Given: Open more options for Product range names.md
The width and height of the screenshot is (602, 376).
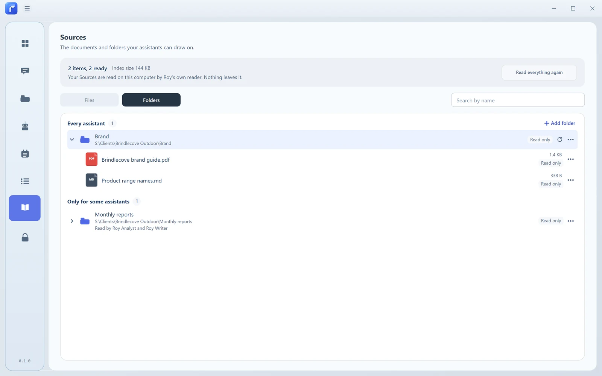Looking at the screenshot, I should tap(570, 180).
